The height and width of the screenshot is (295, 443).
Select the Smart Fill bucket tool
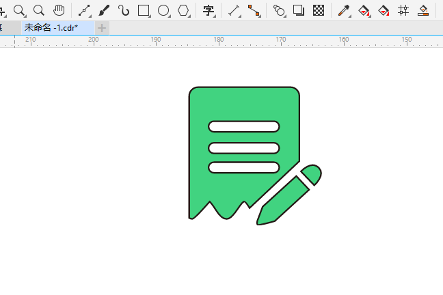(384, 11)
